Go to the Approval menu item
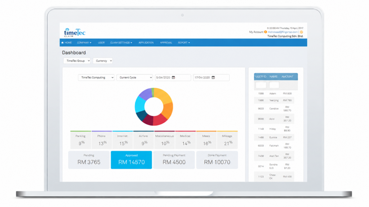369x207 pixels. [x=166, y=43]
